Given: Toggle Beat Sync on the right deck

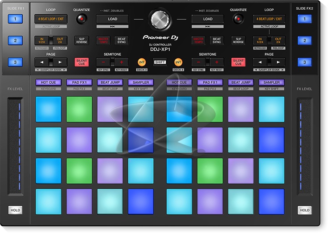Looking at the screenshot, I should pyautogui.click(x=217, y=41).
